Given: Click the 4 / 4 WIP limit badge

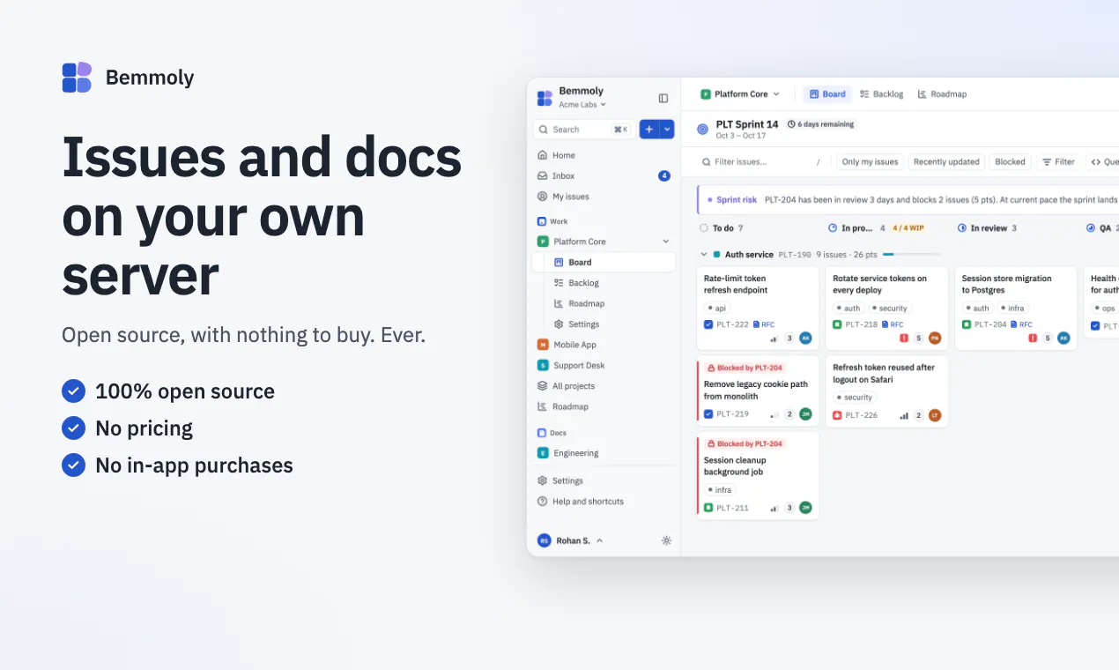Looking at the screenshot, I should (x=908, y=228).
